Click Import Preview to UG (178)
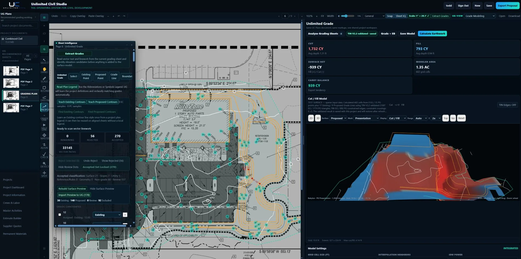 (74, 195)
